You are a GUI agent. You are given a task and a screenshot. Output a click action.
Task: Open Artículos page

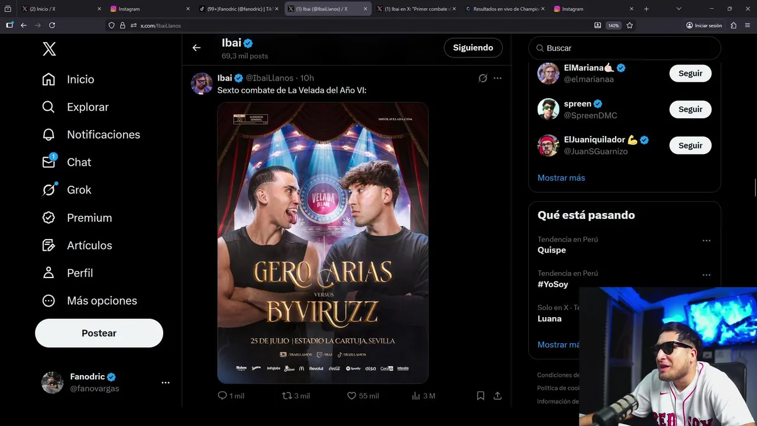(x=77, y=246)
